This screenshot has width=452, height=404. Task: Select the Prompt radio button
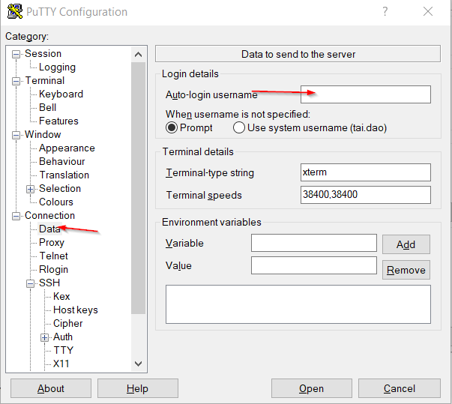click(172, 127)
